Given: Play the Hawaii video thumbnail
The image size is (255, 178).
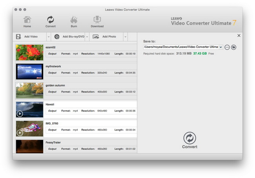Looking at the screenshot, I should (20, 114).
